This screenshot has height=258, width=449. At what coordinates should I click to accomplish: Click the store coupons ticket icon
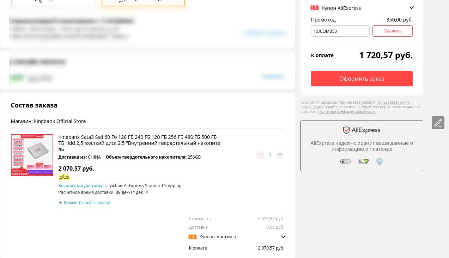tap(193, 237)
